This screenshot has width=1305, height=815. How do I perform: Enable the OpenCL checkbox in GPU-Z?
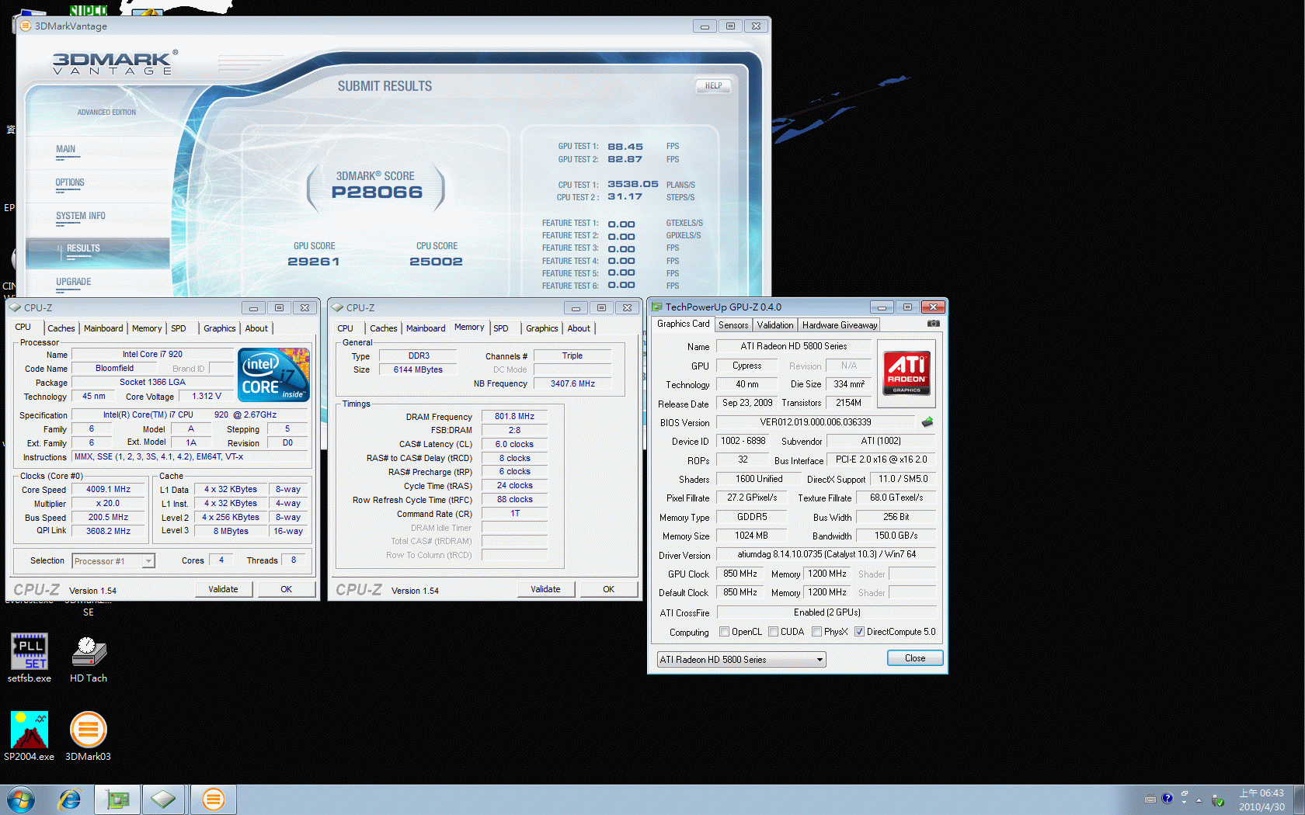click(725, 632)
